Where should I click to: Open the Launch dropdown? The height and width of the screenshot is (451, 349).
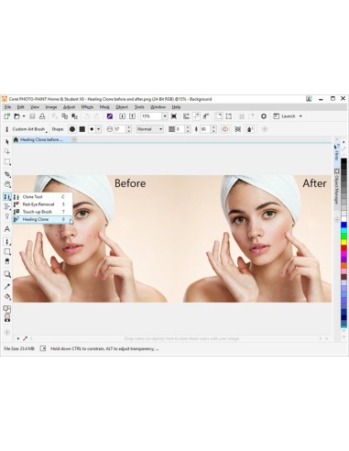click(x=300, y=116)
